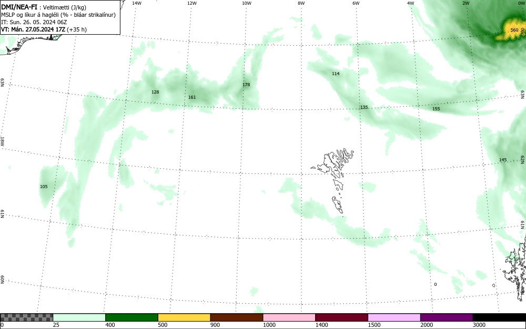Click the 8W longitude label
This screenshot has height=329, width=526.
click(301, 3)
